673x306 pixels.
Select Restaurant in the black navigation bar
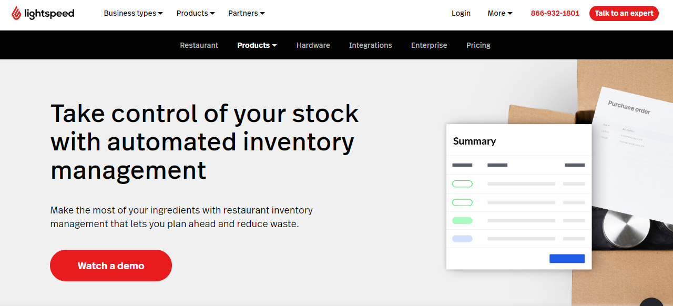[199, 45]
